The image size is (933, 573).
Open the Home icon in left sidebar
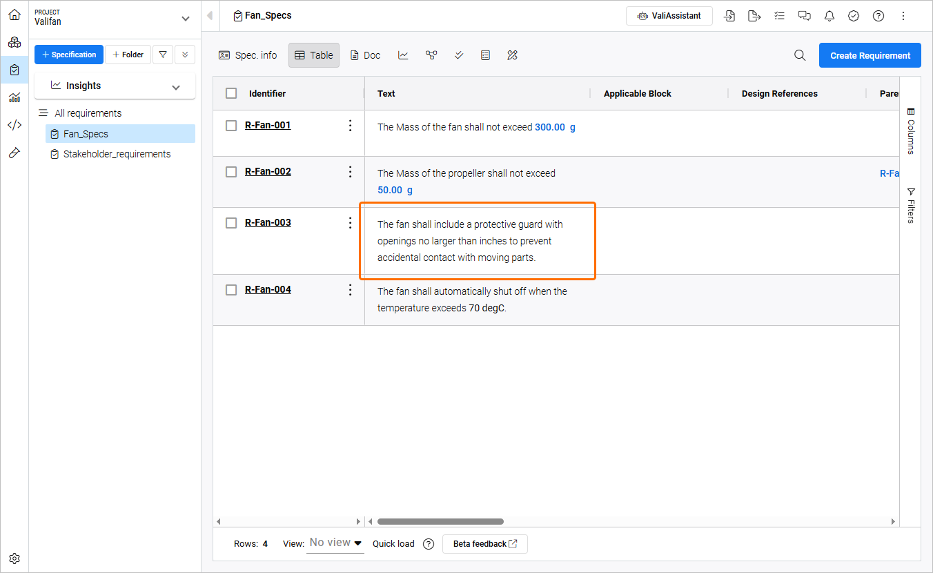point(14,14)
